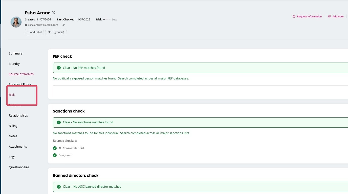Click the green check beside Dow Jones
Screen dimensions: 348x194
pyautogui.click(x=55, y=155)
